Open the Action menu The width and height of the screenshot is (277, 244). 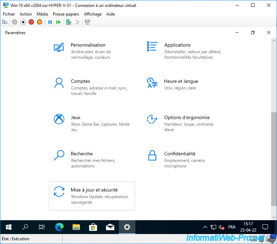pyautogui.click(x=26, y=14)
